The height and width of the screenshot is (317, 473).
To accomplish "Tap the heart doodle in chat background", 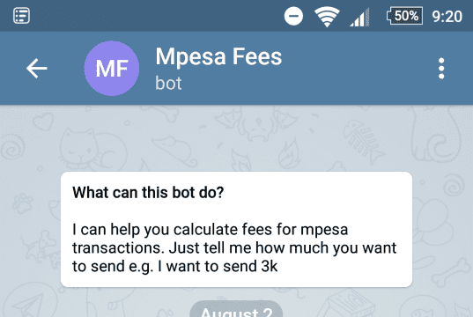I will [x=43, y=122].
